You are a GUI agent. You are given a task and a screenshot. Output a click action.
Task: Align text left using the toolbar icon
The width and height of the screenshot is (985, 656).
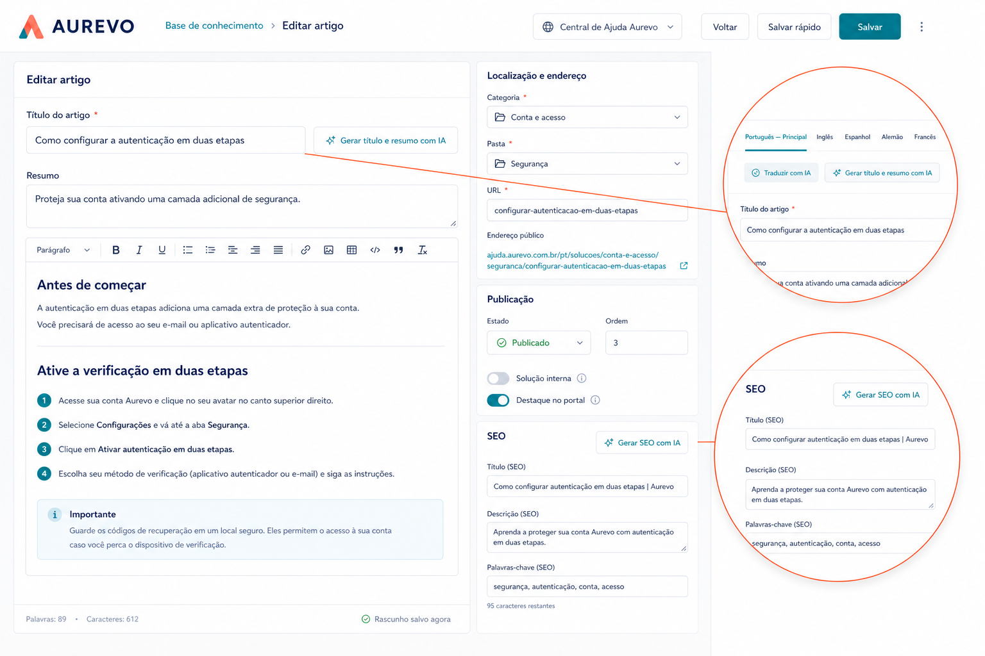click(x=233, y=250)
